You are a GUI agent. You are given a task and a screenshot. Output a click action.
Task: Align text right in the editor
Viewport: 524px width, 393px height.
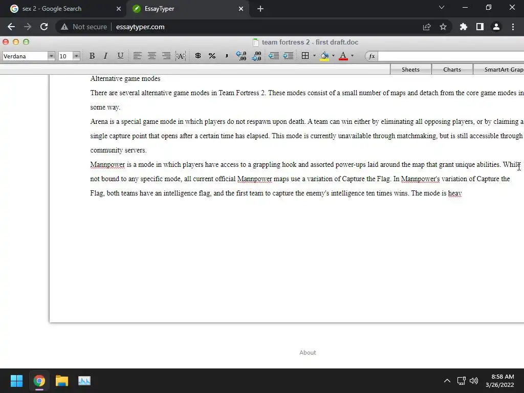[166, 56]
